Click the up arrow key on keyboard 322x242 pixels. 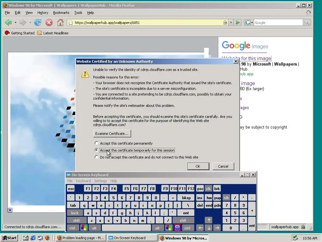(x=209, y=220)
